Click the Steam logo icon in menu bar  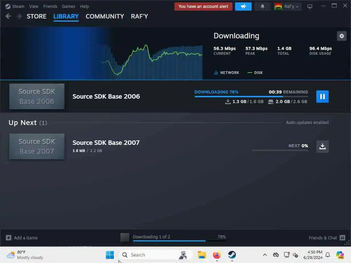click(8, 7)
